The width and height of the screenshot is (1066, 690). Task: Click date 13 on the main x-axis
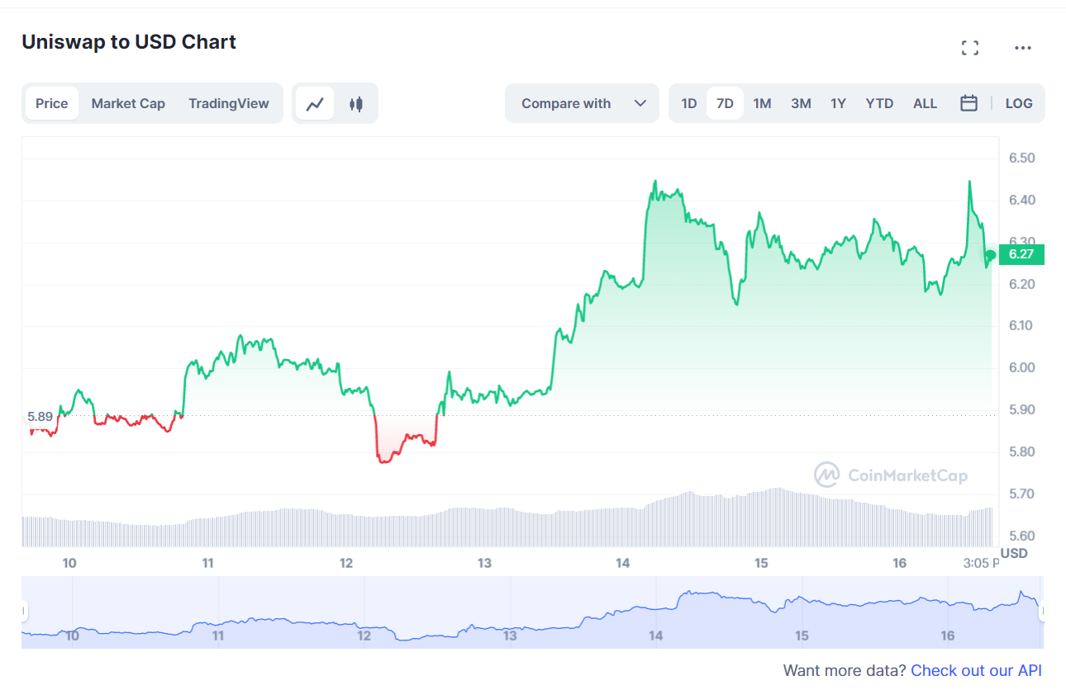(484, 563)
